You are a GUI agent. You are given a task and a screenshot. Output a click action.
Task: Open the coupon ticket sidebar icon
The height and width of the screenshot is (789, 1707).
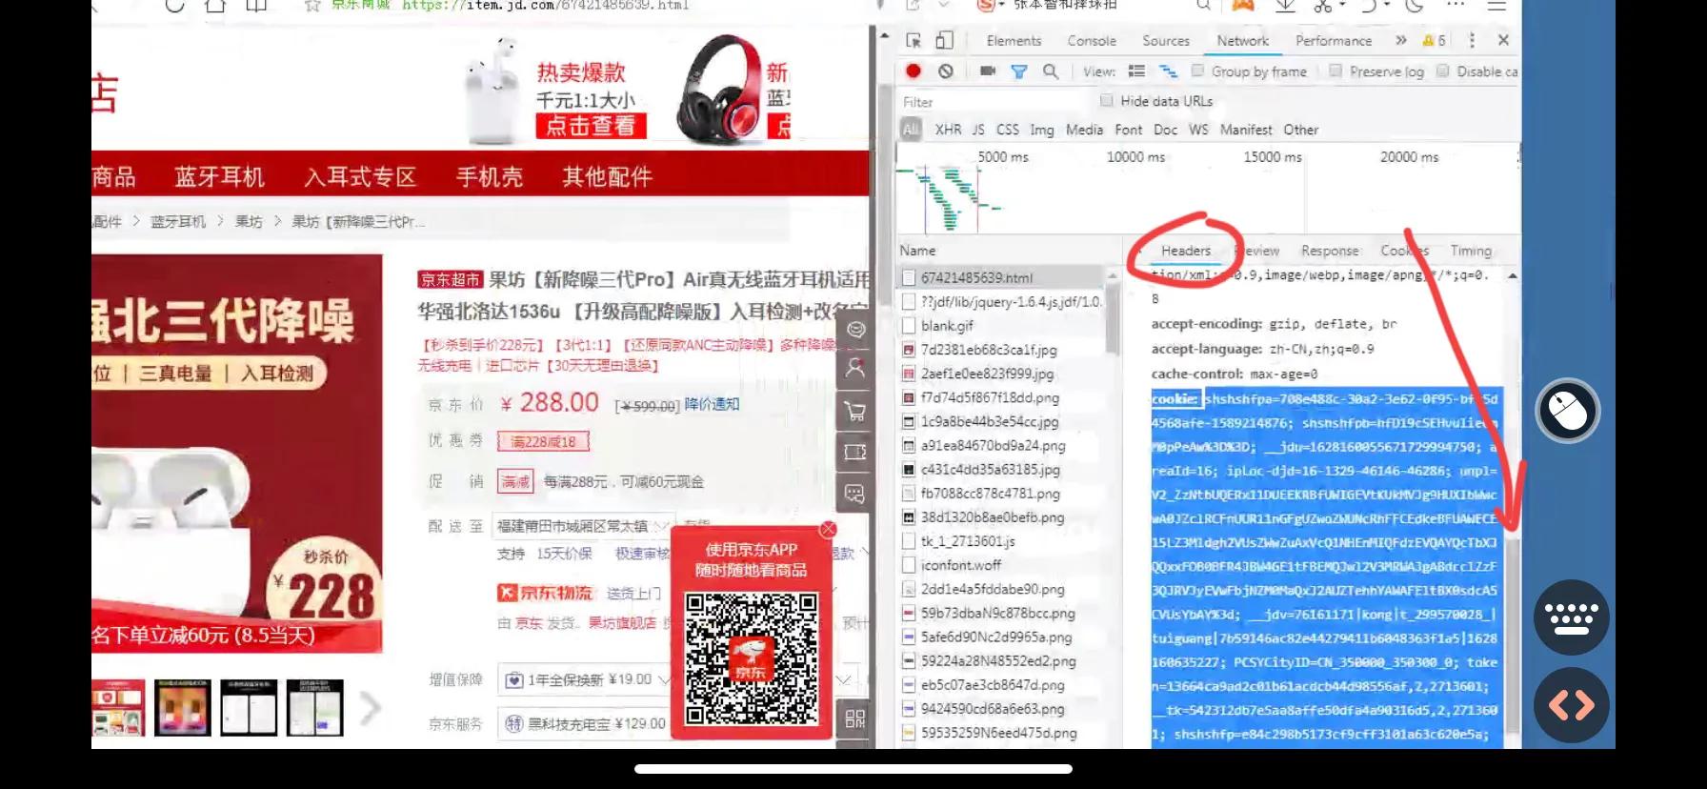pos(855,452)
